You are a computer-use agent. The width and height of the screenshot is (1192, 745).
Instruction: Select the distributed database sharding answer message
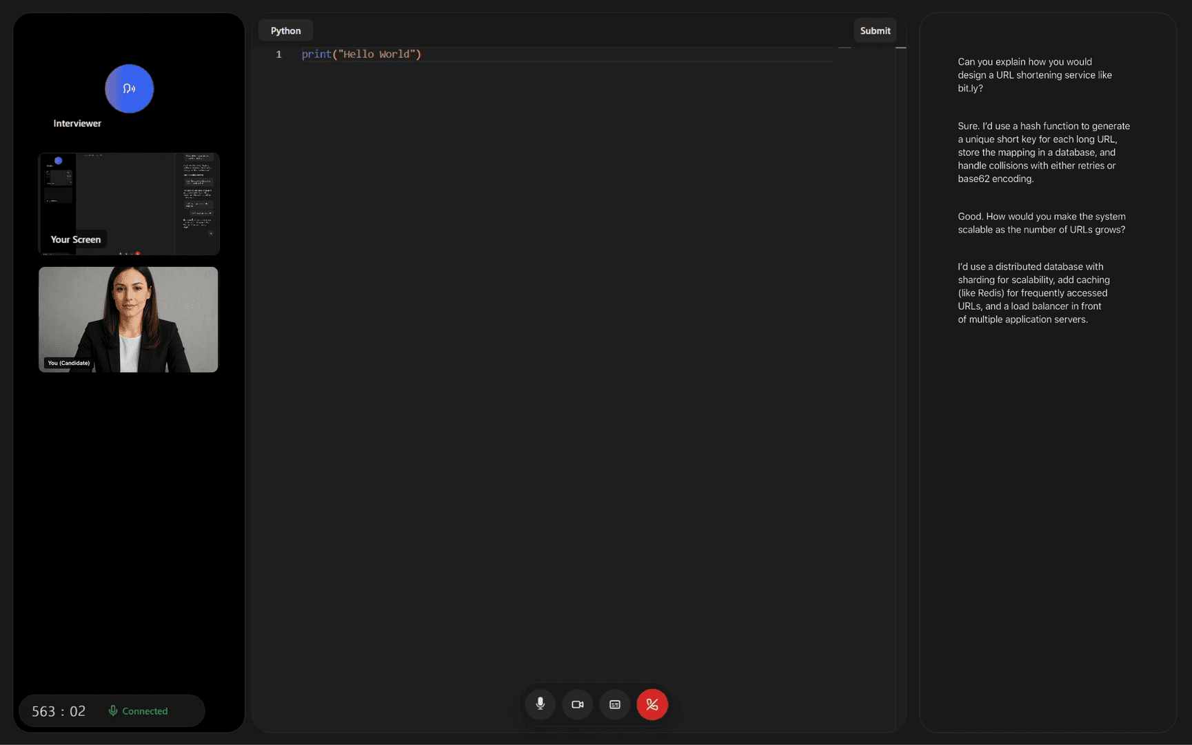pyautogui.click(x=1033, y=292)
